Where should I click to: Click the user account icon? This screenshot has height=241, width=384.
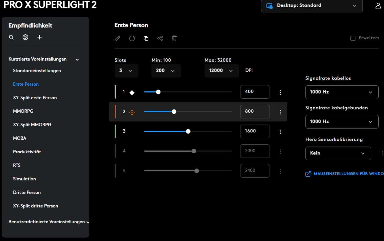pos(378,6)
